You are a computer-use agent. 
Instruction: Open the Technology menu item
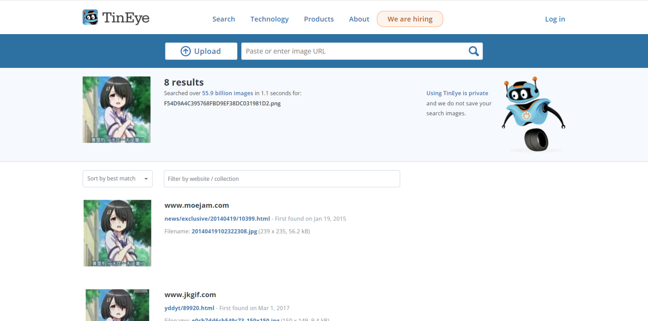269,19
